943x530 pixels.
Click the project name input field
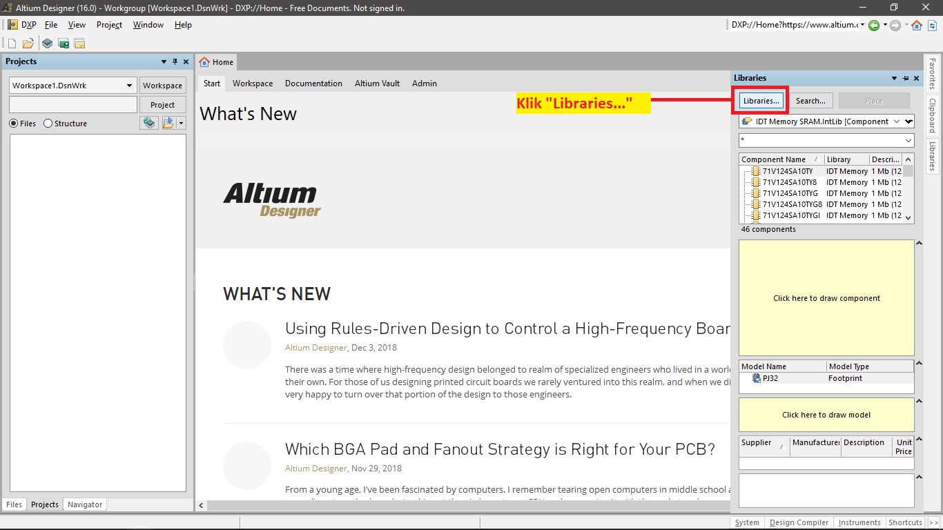[73, 105]
